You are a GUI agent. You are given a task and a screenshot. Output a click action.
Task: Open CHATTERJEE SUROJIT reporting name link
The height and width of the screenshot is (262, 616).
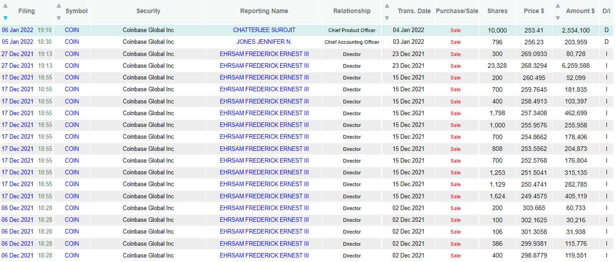tap(264, 30)
